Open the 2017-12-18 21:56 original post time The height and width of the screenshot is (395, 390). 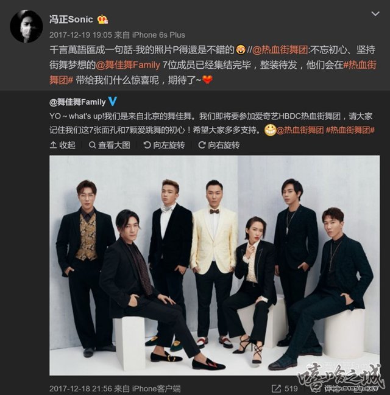80,389
